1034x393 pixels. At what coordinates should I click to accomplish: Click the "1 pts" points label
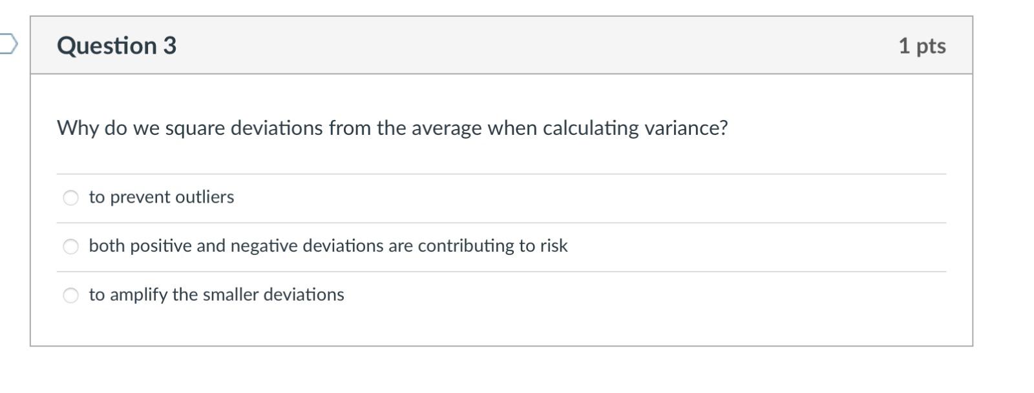(x=922, y=45)
